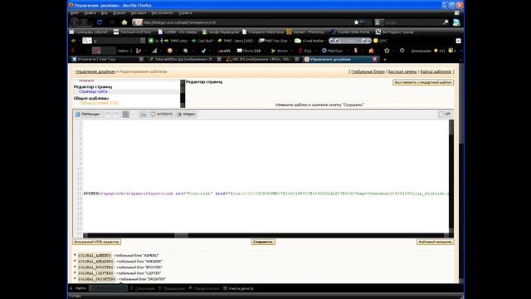Open the Counter-Strike Portal bookmark
Image resolution: width=531 pixels, height=299 pixels.
click(x=350, y=32)
